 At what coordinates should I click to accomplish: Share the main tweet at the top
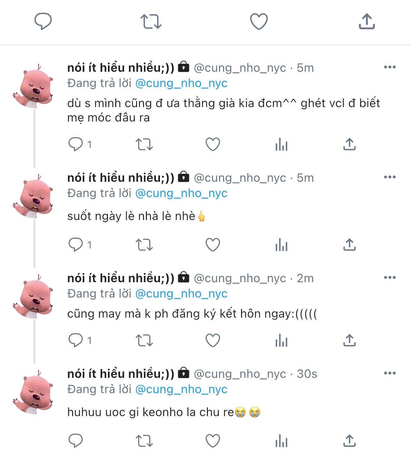367,22
